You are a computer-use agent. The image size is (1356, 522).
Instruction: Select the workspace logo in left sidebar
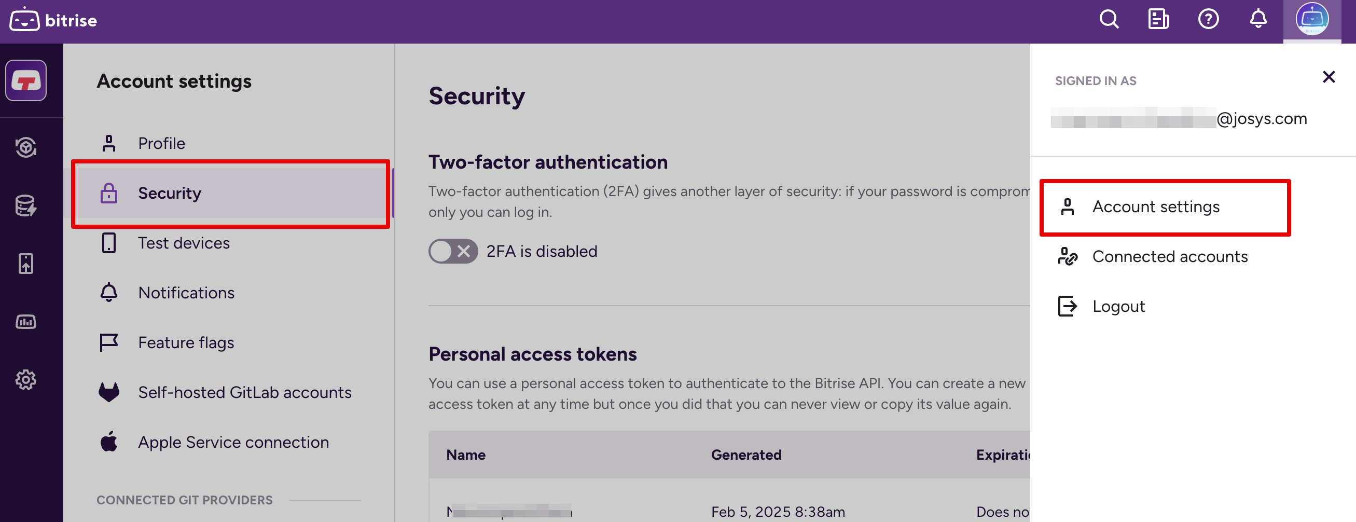[26, 80]
